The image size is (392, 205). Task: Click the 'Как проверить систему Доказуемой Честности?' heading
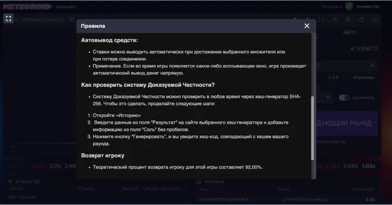point(148,85)
